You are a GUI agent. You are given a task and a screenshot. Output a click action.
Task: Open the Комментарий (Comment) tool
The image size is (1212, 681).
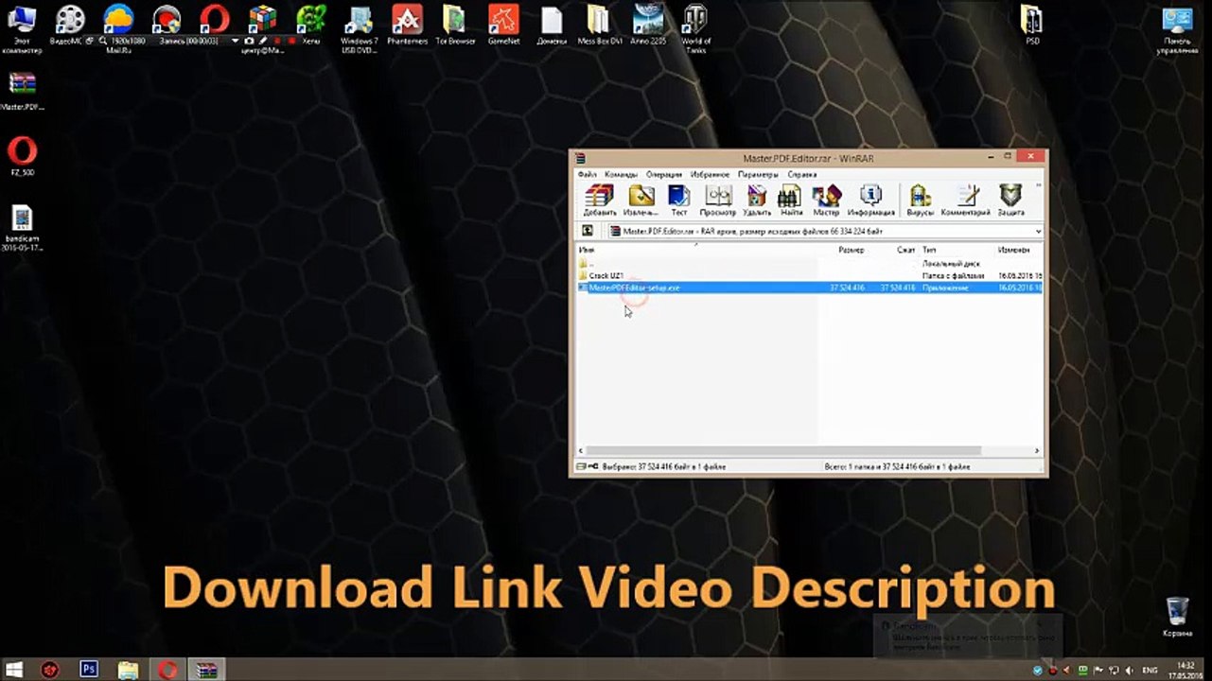coord(965,201)
